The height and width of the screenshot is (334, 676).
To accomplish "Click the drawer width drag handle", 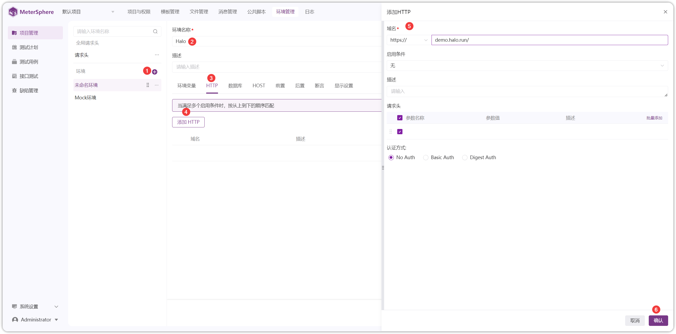I will point(383,168).
